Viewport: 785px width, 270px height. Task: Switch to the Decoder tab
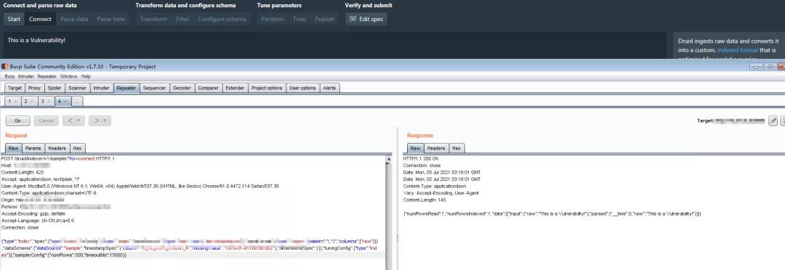(182, 88)
